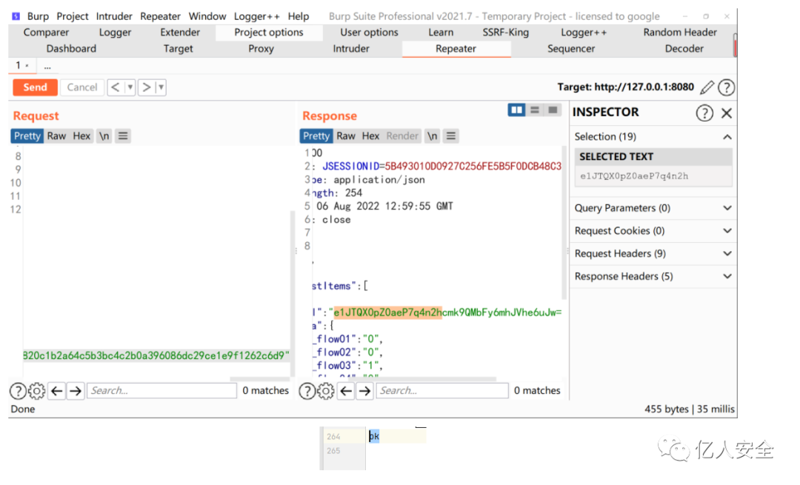Screen dimensions: 800x485
Task: Open the Project menu
Action: point(73,16)
